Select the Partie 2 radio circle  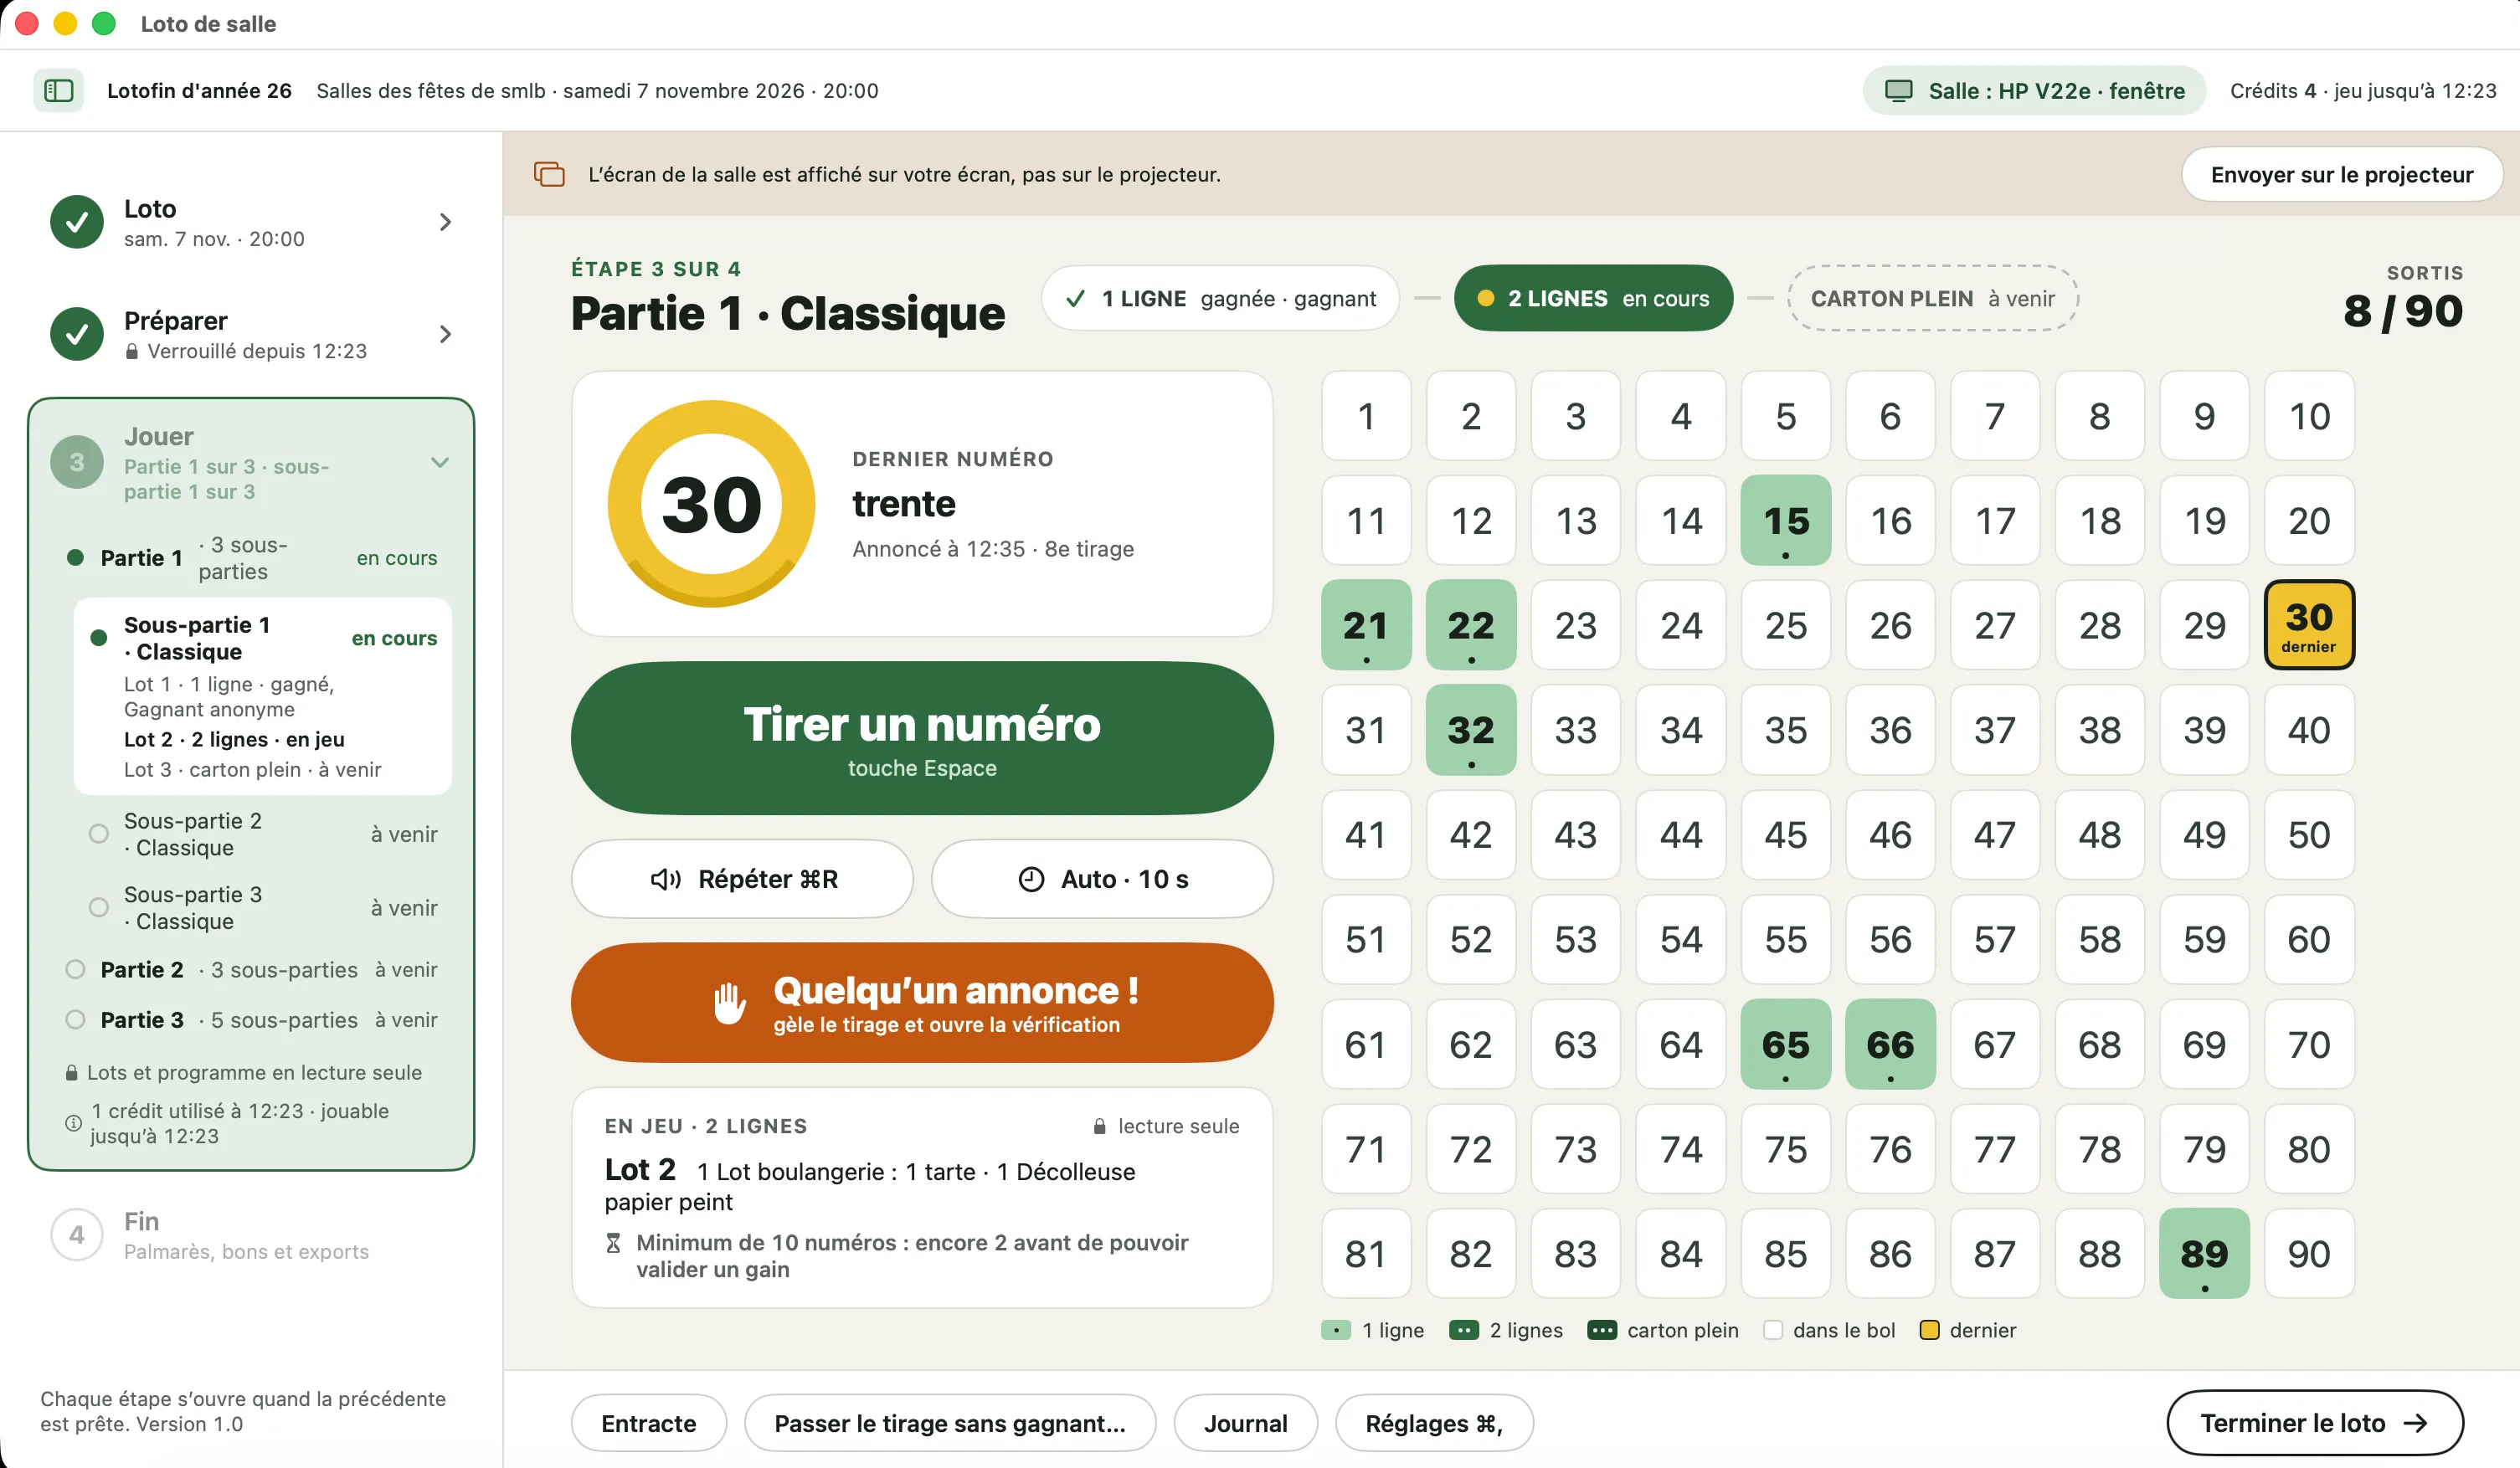pyautogui.click(x=75, y=969)
